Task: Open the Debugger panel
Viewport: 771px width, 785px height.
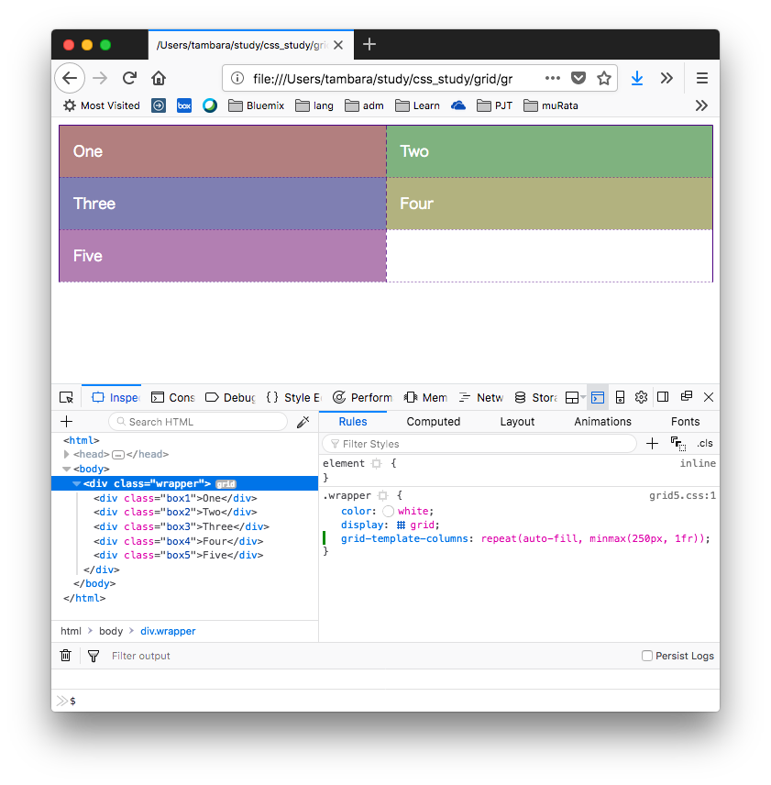Action: 230,397
